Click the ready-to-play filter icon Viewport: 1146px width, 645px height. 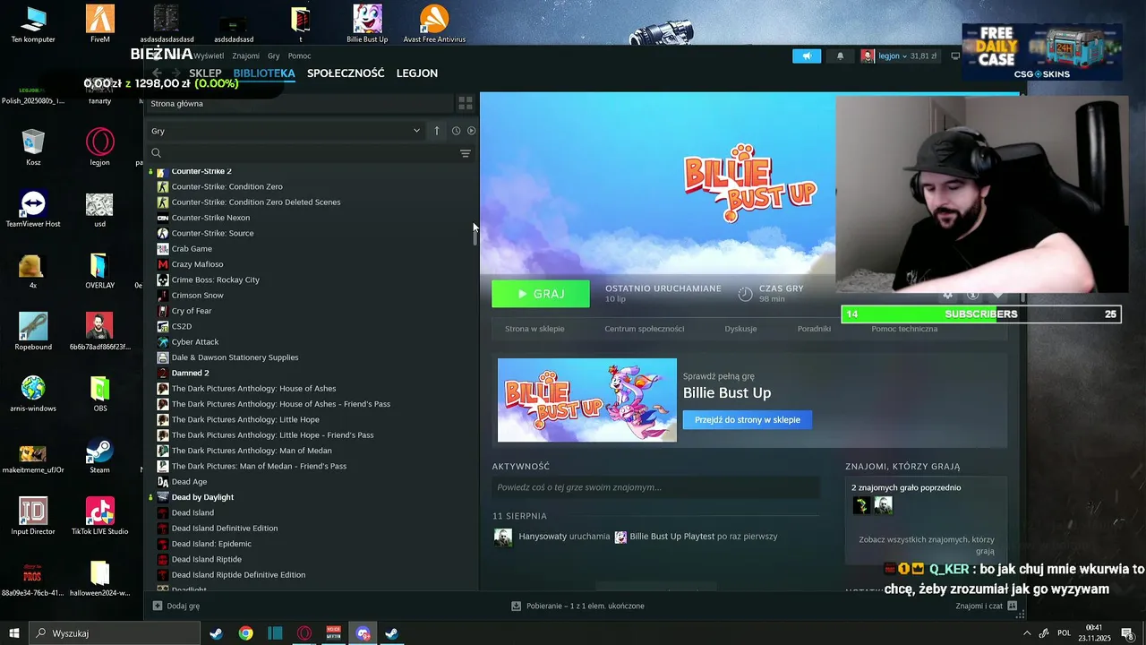pos(471,131)
